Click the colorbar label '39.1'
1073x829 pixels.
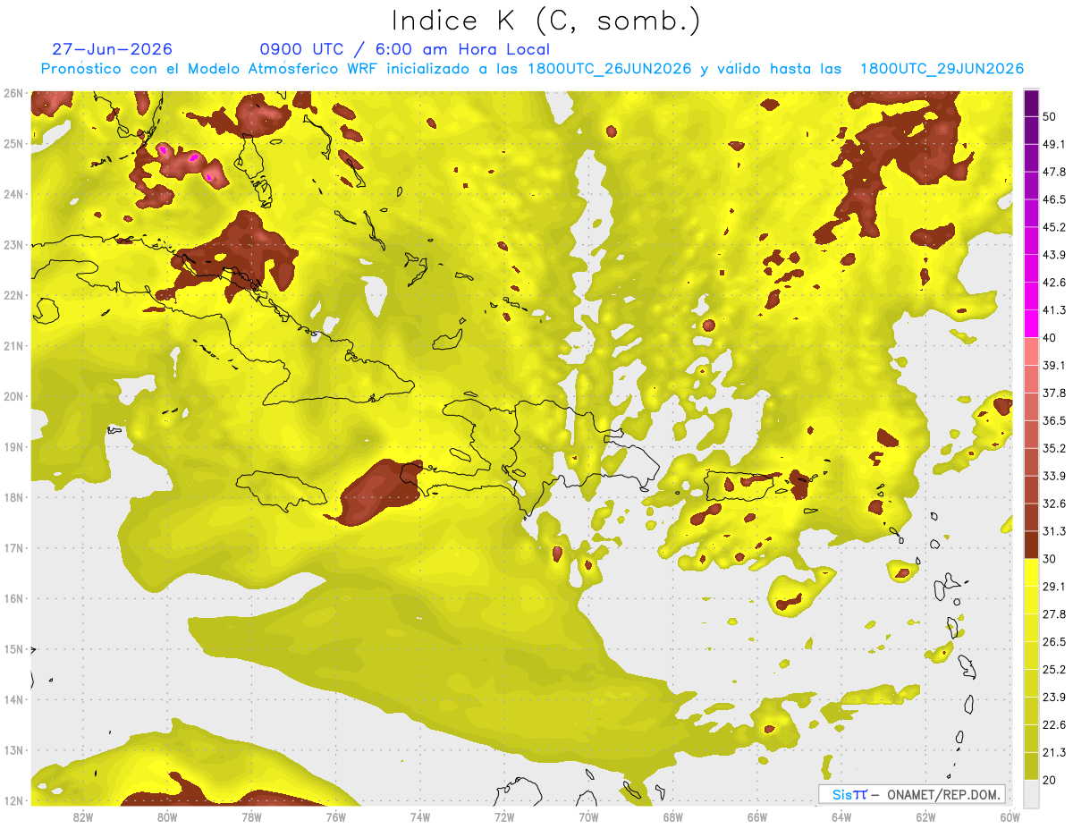pyautogui.click(x=1054, y=365)
